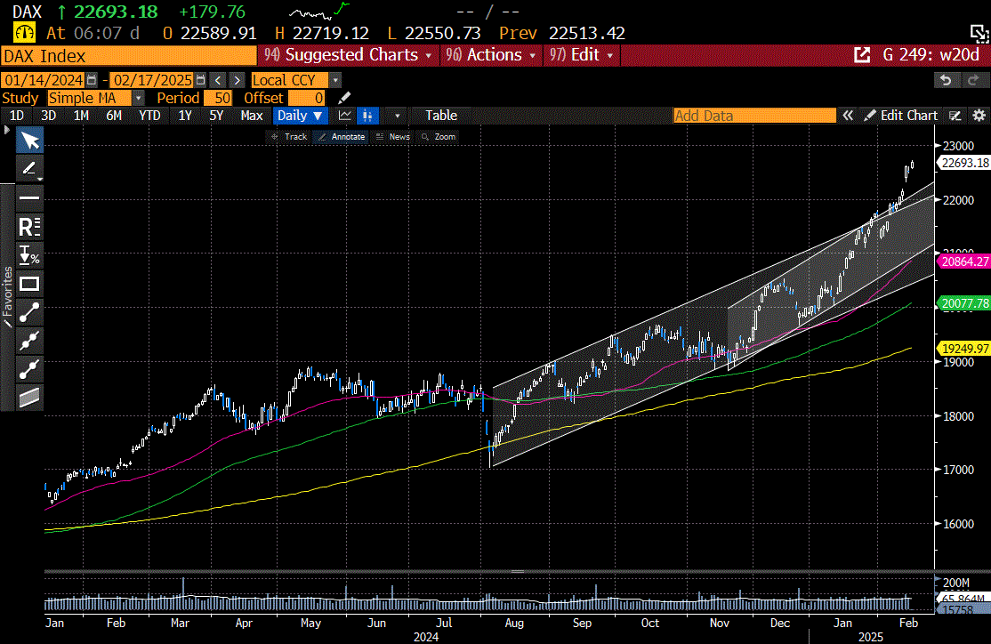Click the Period field showing 50
The width and height of the screenshot is (991, 644).
pos(218,98)
